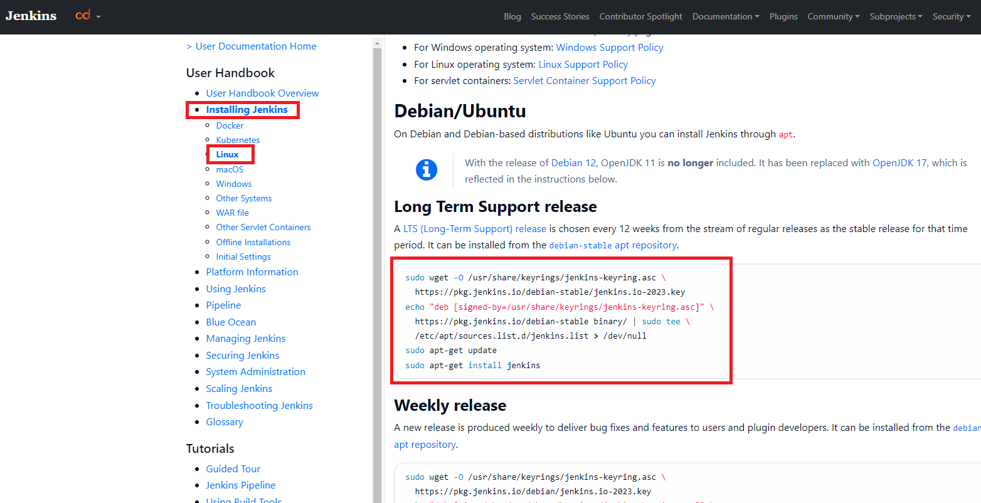Open User Handbook Overview link
Viewport: 981px width, 503px height.
coord(262,93)
